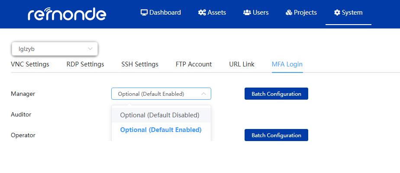Select the URL Link tab
This screenshot has width=400, height=173.
click(x=242, y=64)
